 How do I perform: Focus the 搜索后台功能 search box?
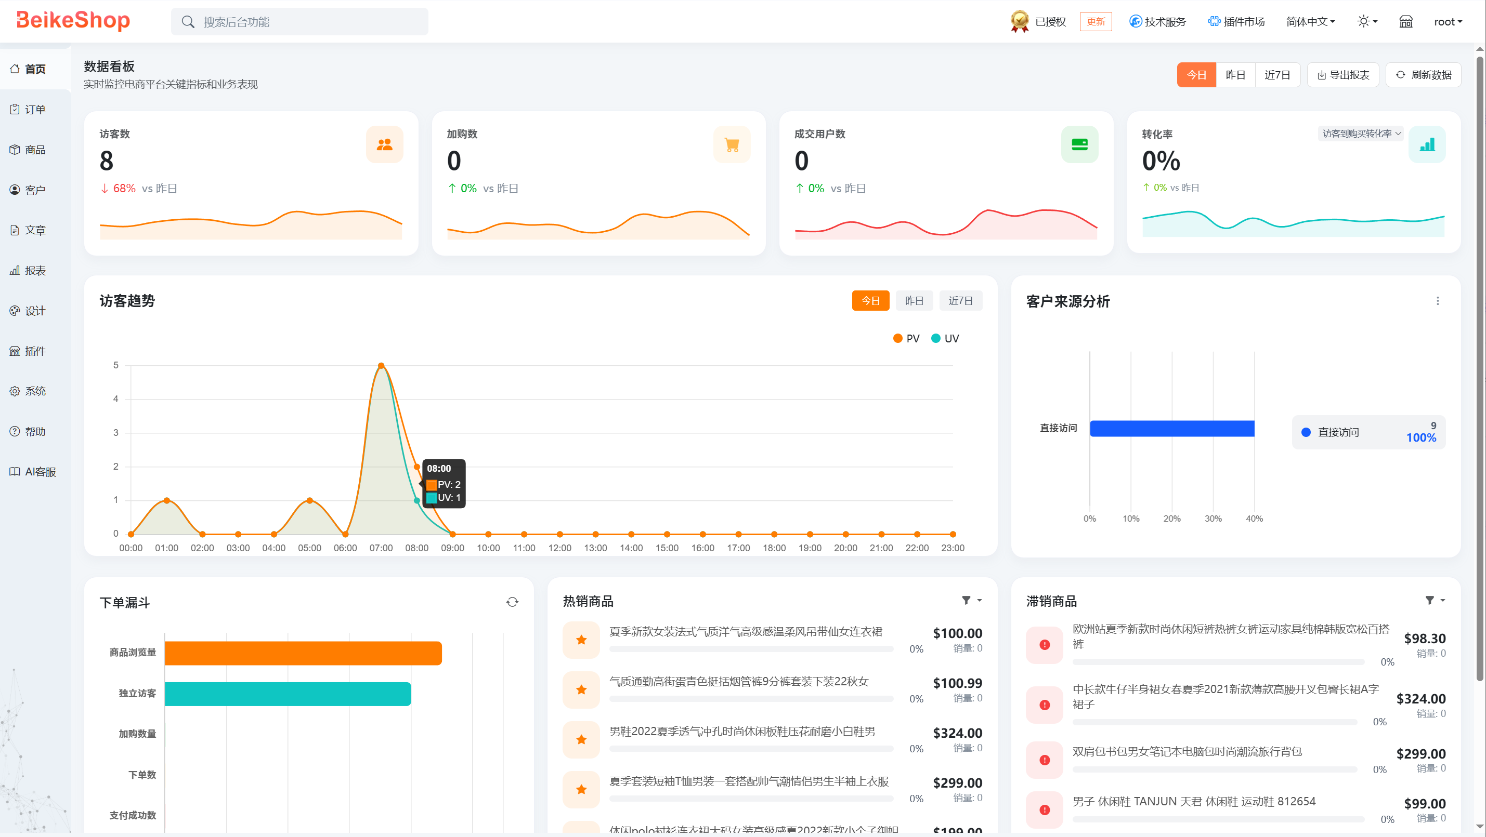(x=299, y=22)
